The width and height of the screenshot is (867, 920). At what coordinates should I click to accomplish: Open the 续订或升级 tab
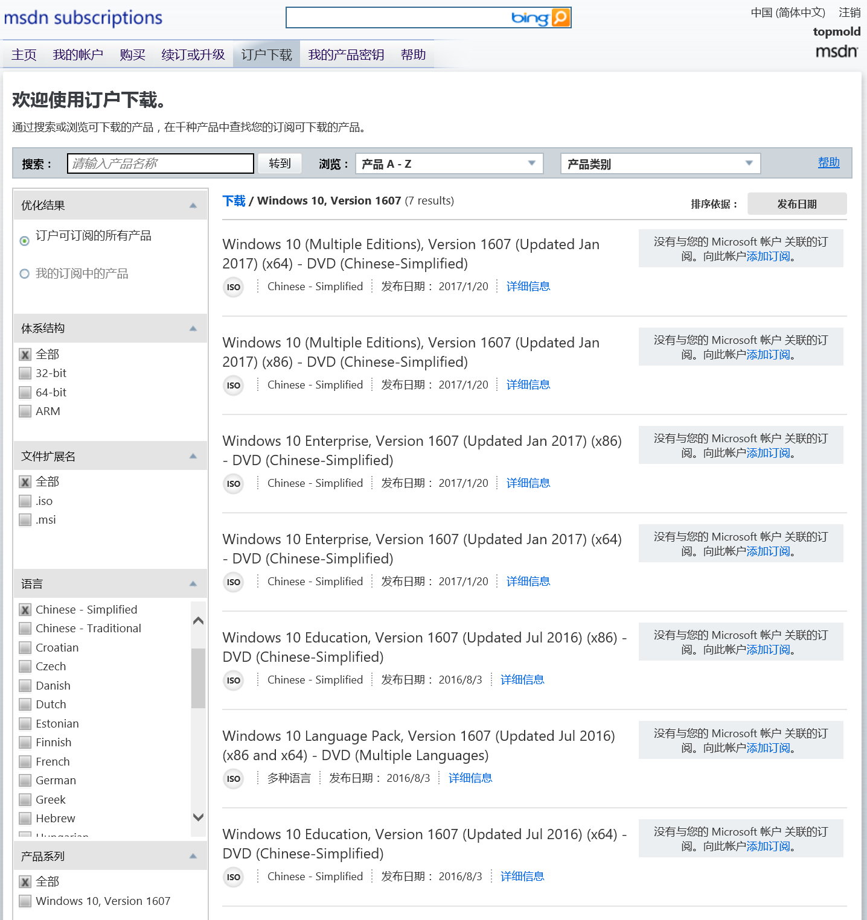tap(193, 55)
